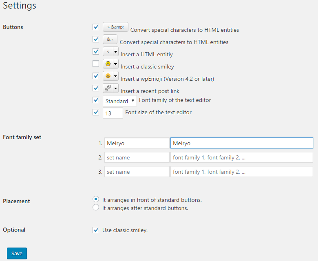Screen dimensions: 318x261
Task: Click the font size field showing 13
Action: point(113,113)
